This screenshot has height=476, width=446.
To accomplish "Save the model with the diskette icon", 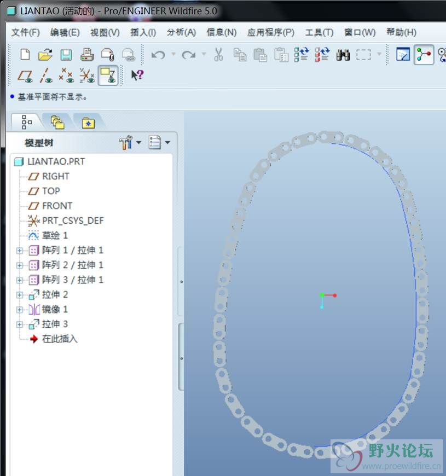I will click(66, 55).
